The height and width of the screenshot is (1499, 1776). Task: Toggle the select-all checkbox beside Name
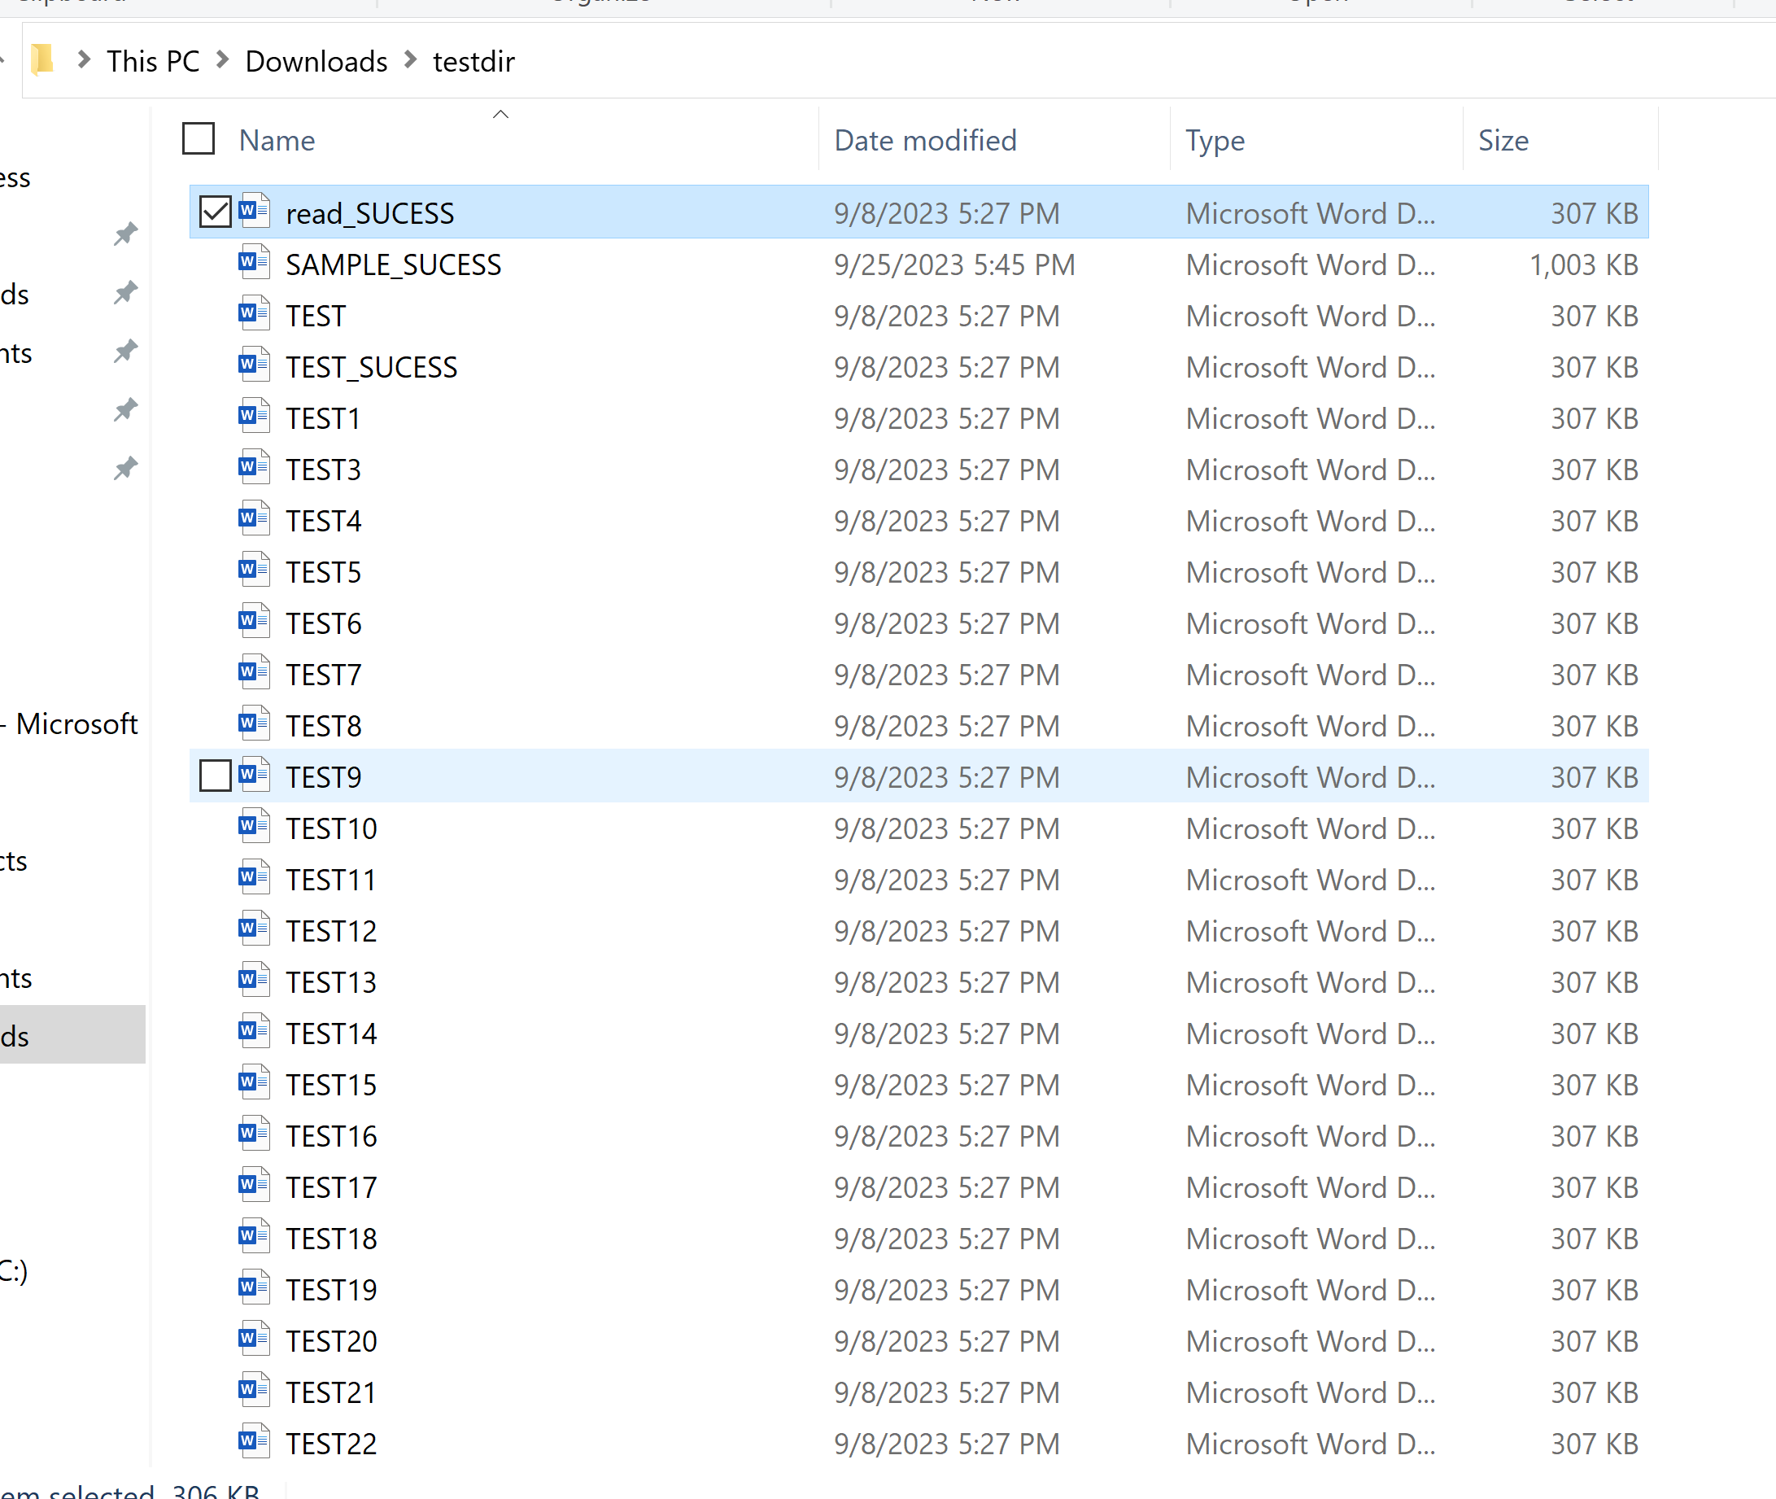click(198, 138)
